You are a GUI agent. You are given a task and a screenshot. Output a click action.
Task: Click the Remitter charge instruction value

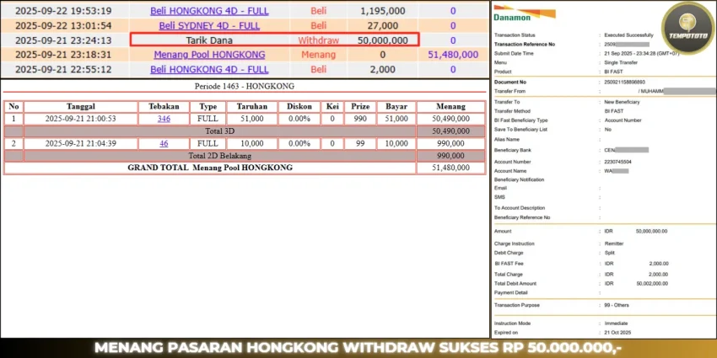click(613, 243)
